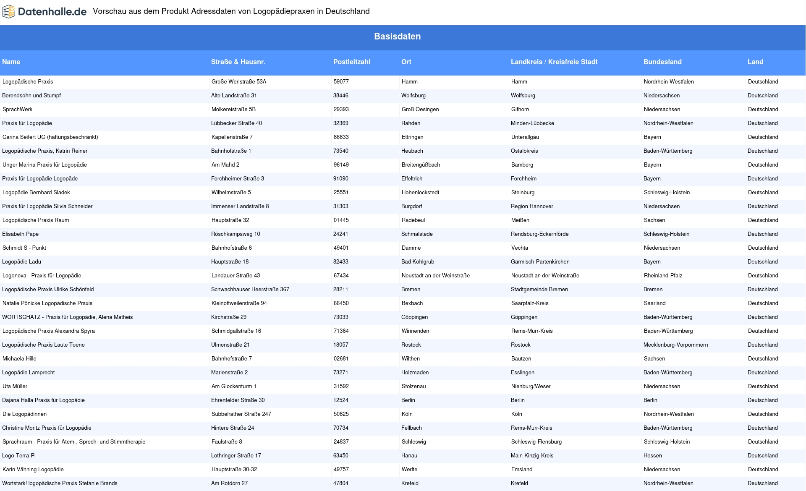Select postal code 12524
Image resolution: width=806 pixels, height=491 pixels.
pyautogui.click(x=341, y=400)
